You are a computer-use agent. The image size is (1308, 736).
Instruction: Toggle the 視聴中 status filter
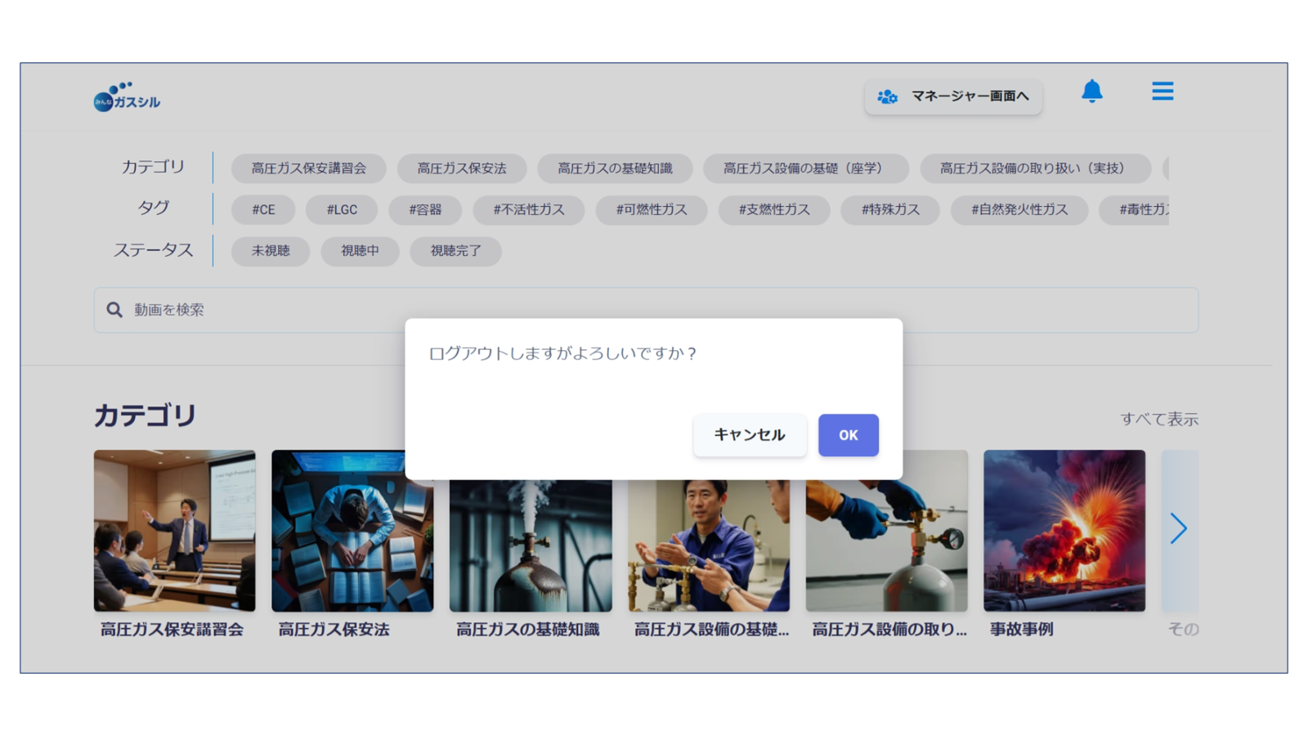click(x=360, y=251)
